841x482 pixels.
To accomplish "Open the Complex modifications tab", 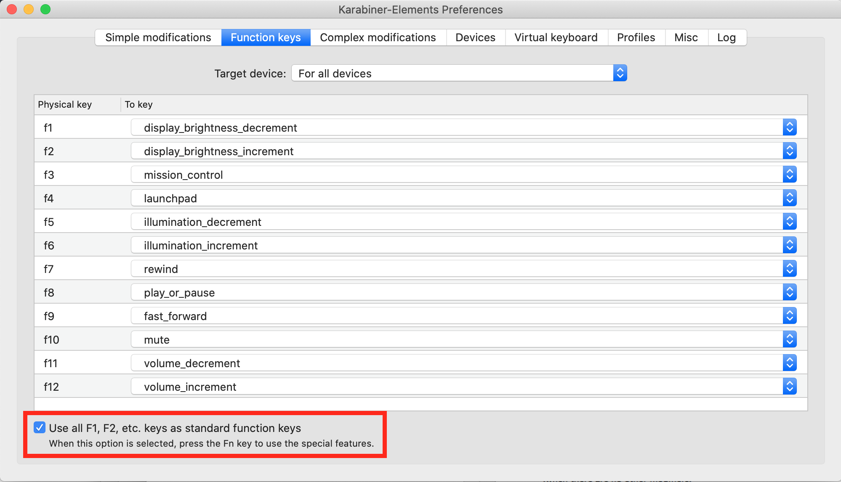I will coord(378,37).
